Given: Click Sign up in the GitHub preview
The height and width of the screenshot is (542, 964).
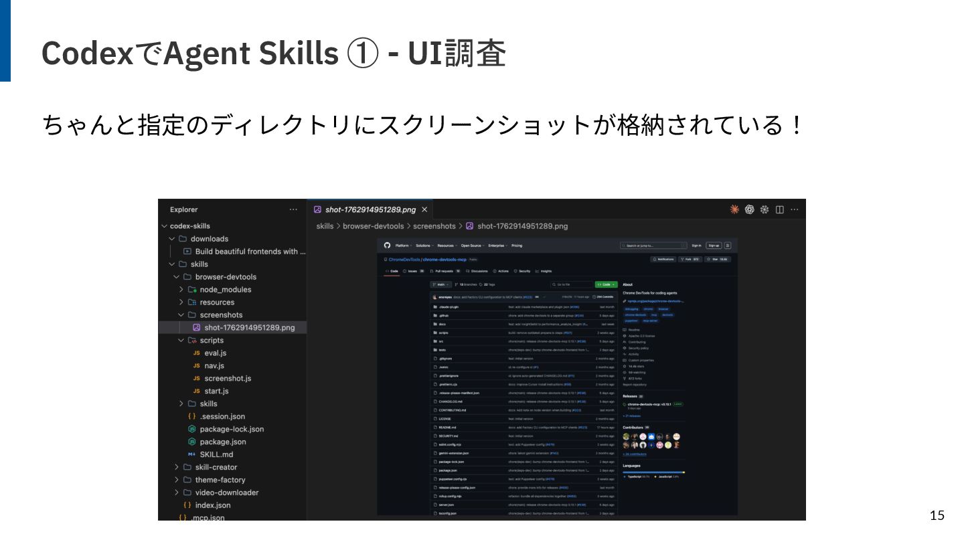Looking at the screenshot, I should 714,246.
